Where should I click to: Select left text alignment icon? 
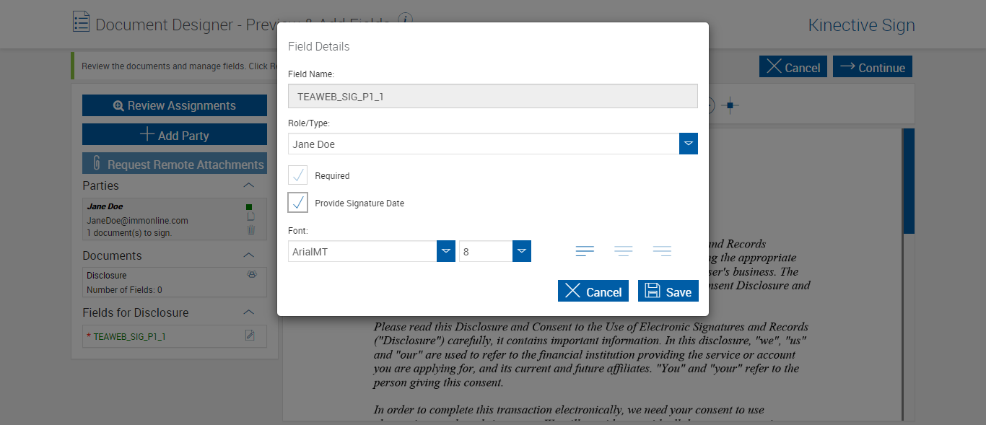585,251
